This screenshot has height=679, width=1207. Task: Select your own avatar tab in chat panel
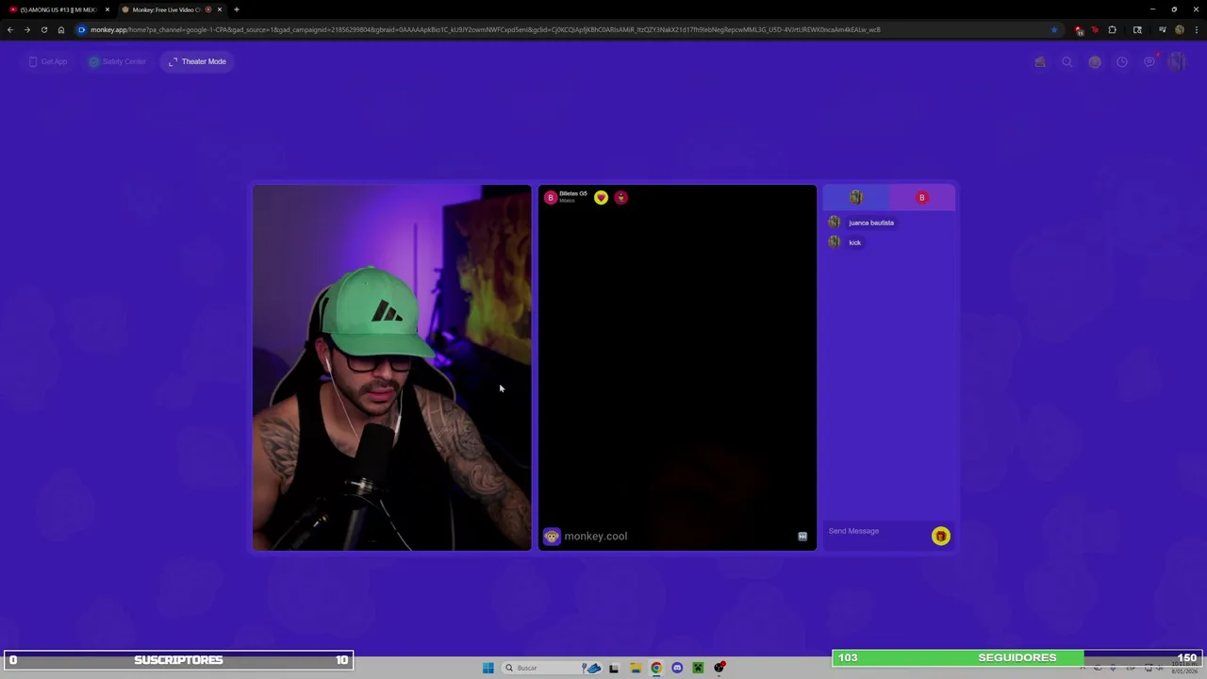tap(856, 197)
